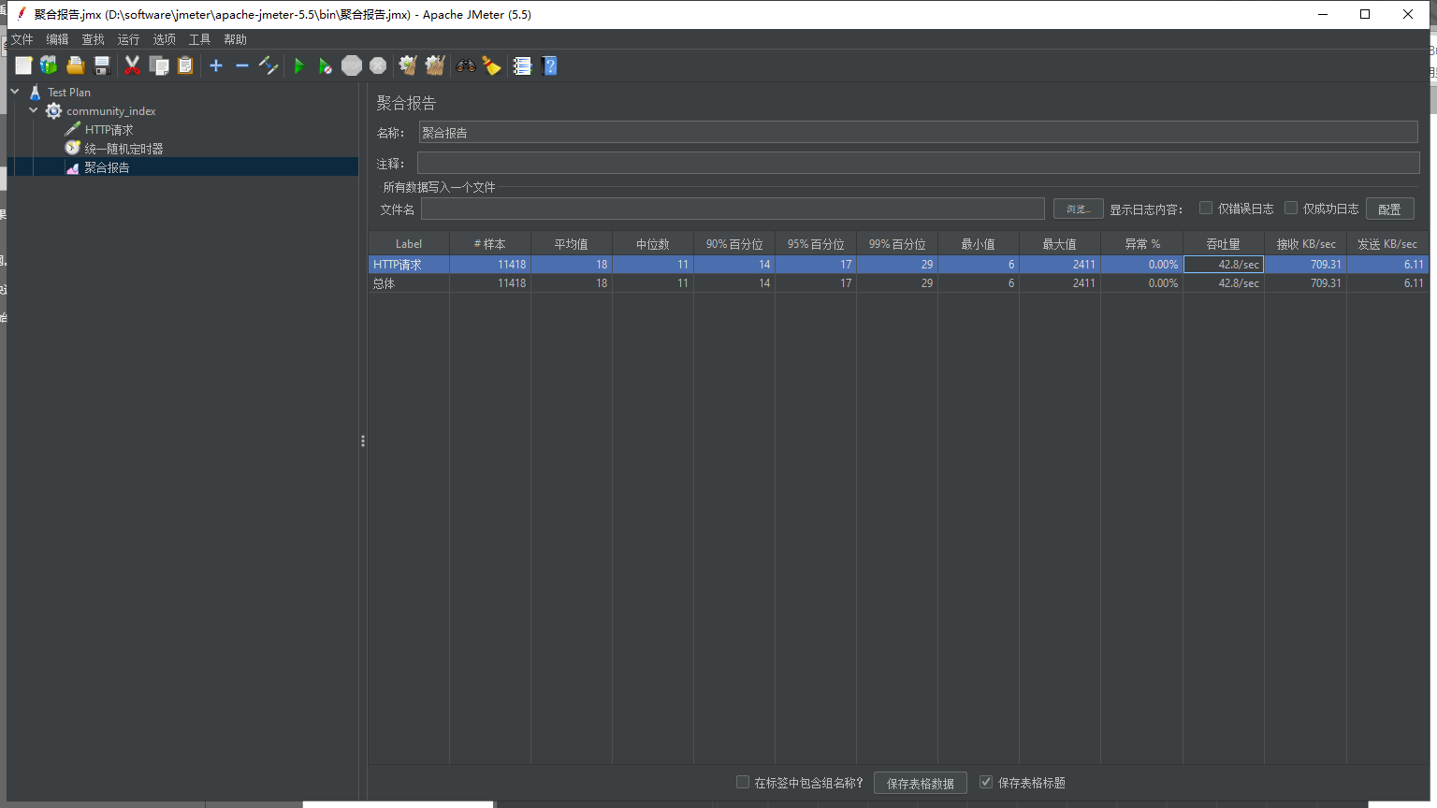The width and height of the screenshot is (1437, 808).
Task: Click the 平均值 column header
Action: coord(572,243)
